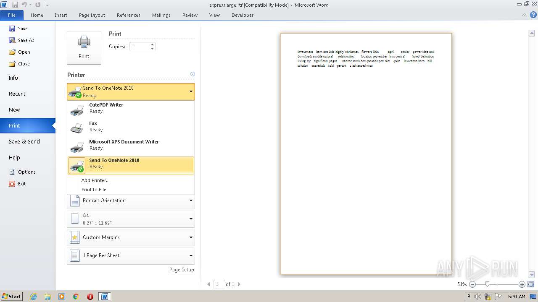Screen dimensions: 538x302
Task: Launch Internet Explorer from taskbar
Action: pyautogui.click(x=33, y=297)
